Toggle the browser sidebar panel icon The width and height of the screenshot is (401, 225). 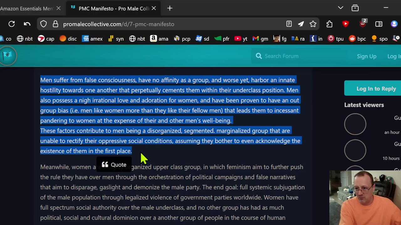click(379, 24)
